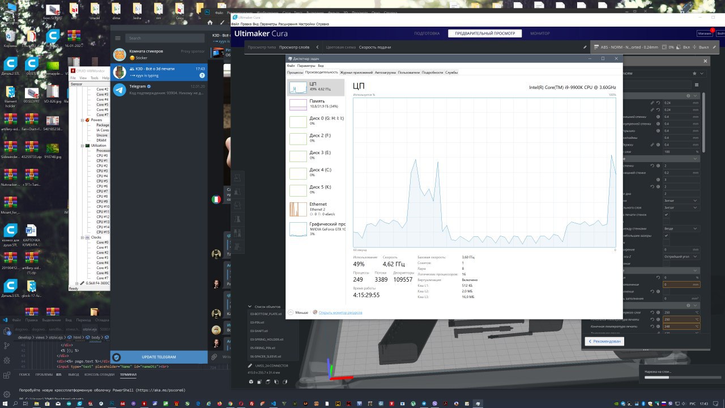
Task: Click UPDATE TELEGRAM button
Action: [x=159, y=357]
